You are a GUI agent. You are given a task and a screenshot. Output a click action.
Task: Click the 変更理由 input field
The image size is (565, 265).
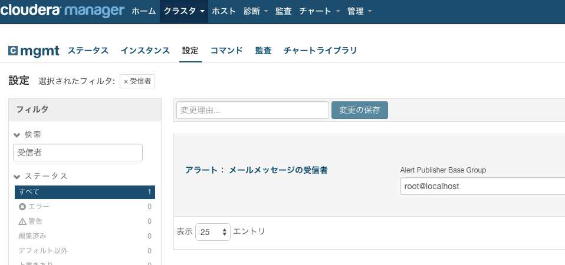[x=252, y=110]
